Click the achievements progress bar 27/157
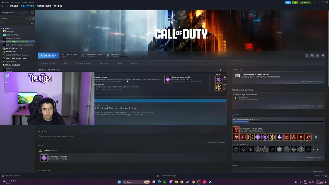The width and height of the screenshot is (329, 185). click(278, 122)
